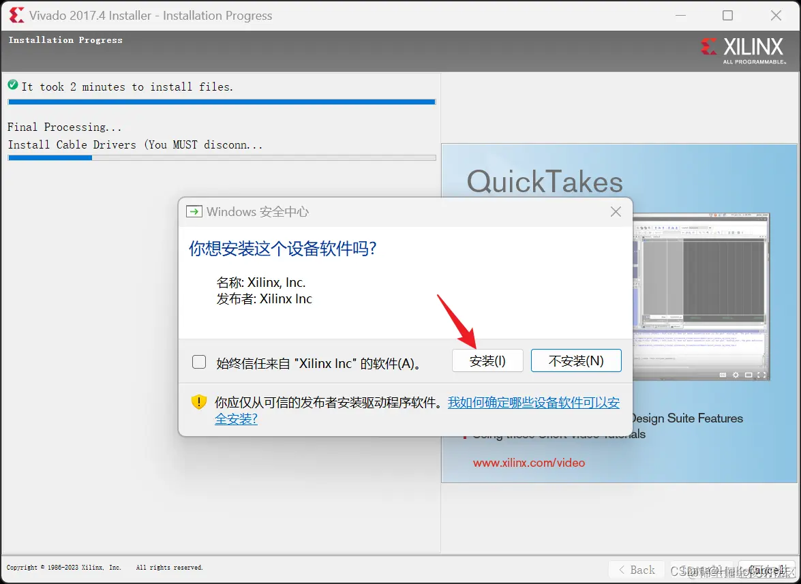801x584 pixels.
Task: Select the text 名称: Xilinx, Inc.
Action: pyautogui.click(x=260, y=282)
